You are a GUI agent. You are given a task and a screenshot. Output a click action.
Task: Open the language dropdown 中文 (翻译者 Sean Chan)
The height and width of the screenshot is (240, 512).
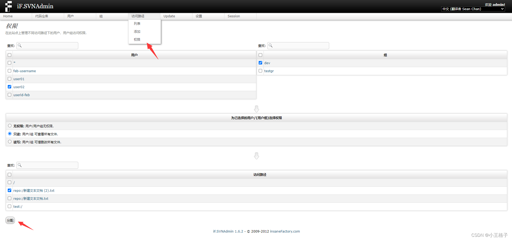[x=473, y=9]
